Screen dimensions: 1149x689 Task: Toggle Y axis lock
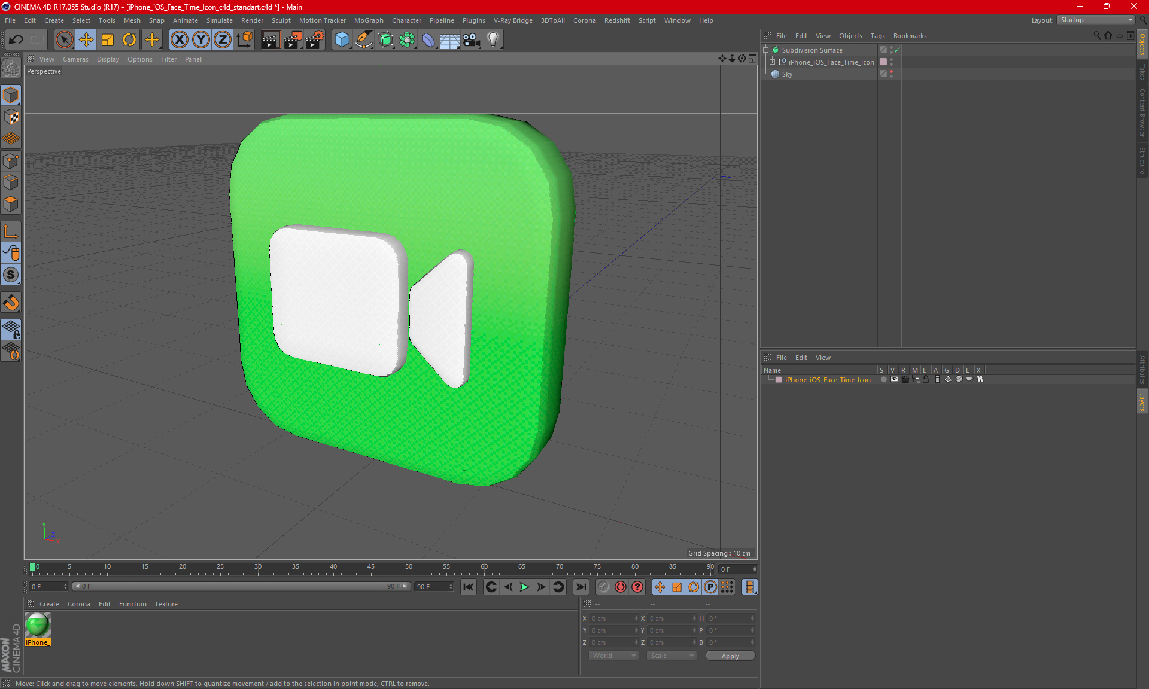click(201, 40)
